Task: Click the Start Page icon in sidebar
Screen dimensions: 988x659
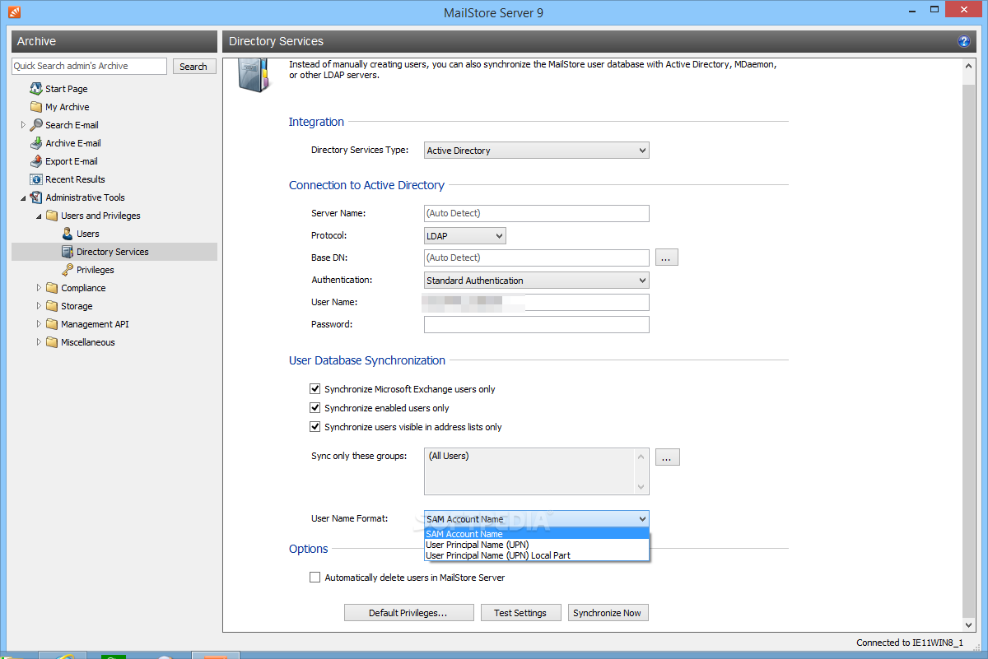Action: [36, 89]
